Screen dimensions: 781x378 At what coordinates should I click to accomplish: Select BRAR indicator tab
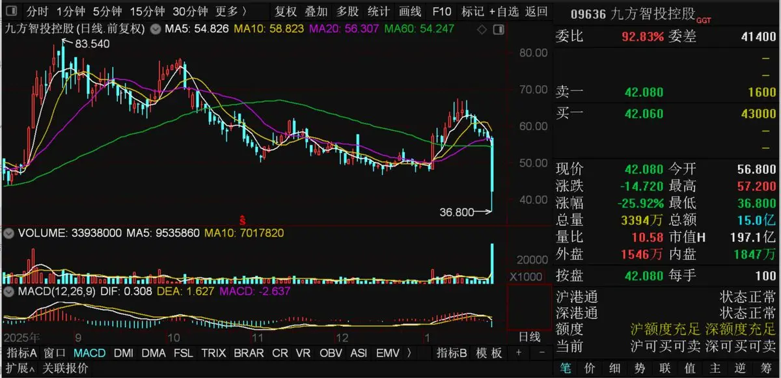tap(249, 353)
